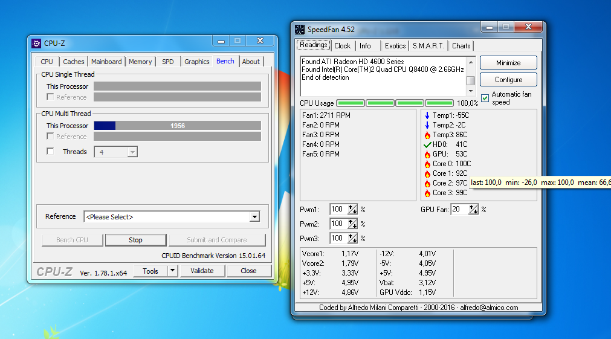Open the Graphics tab
611x339 pixels.
[197, 62]
